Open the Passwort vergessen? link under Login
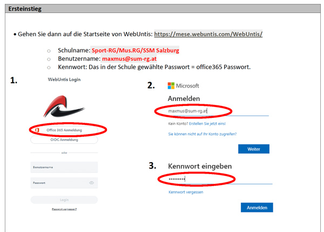324x232 pixels. point(64,209)
